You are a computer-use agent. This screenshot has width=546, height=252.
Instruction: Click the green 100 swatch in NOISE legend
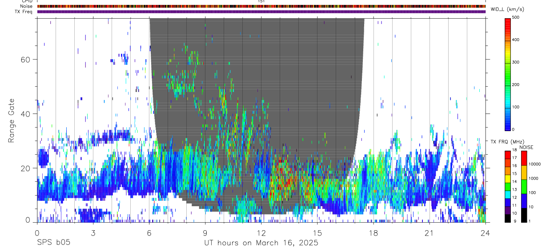pos(524,186)
